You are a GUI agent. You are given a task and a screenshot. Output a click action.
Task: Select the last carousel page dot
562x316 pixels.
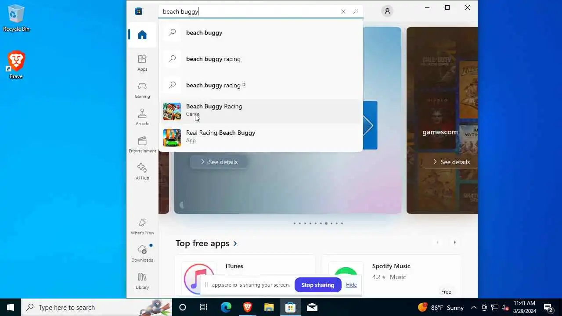(342, 223)
